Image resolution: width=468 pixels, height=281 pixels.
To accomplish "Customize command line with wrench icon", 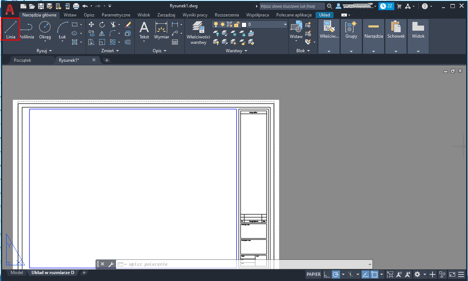I will [111, 264].
